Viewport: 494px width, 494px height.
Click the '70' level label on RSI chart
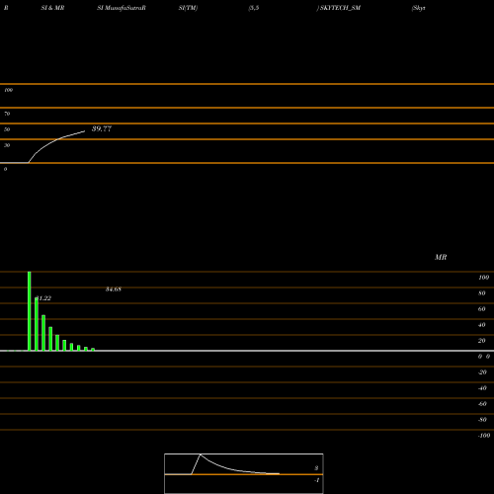7,114
